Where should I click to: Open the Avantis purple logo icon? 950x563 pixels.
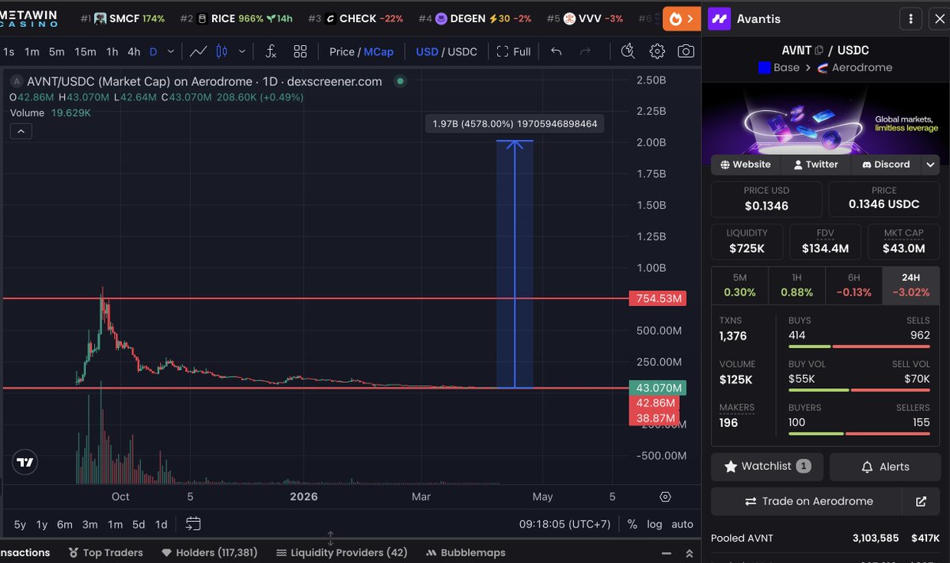[720, 18]
